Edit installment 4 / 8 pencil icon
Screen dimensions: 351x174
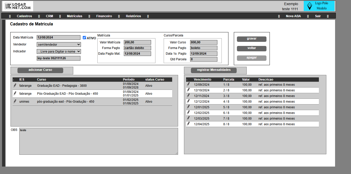(188, 101)
